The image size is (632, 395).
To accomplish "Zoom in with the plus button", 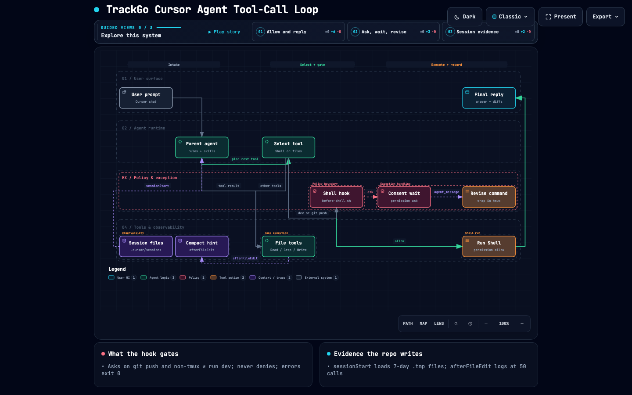I will tap(522, 324).
